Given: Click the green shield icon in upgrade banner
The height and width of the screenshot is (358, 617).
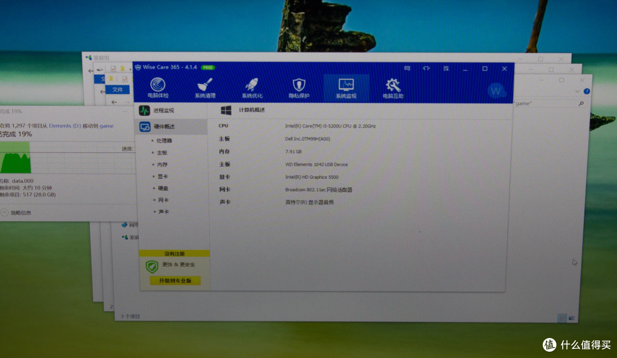Looking at the screenshot, I should pos(152,267).
